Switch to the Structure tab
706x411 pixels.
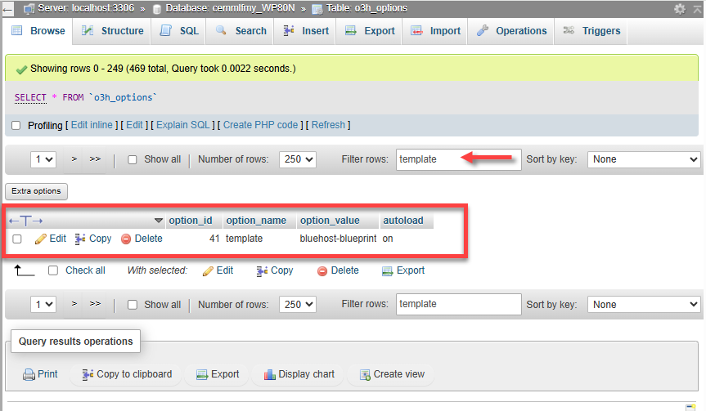[111, 30]
